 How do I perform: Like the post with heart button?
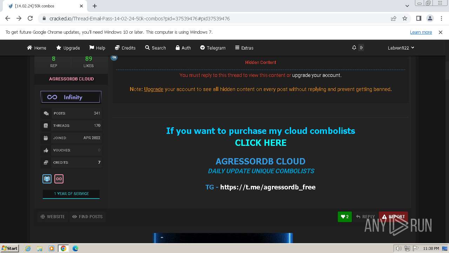(x=345, y=217)
